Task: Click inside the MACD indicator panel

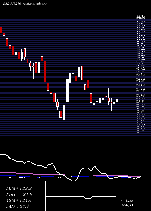Action: click(x=83, y=196)
